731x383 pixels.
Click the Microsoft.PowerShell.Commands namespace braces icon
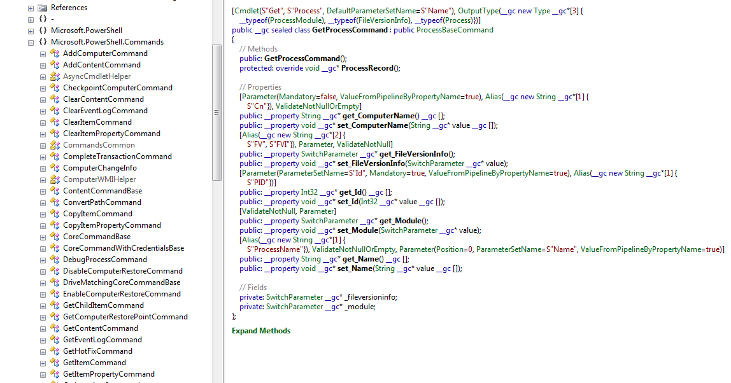[x=43, y=42]
